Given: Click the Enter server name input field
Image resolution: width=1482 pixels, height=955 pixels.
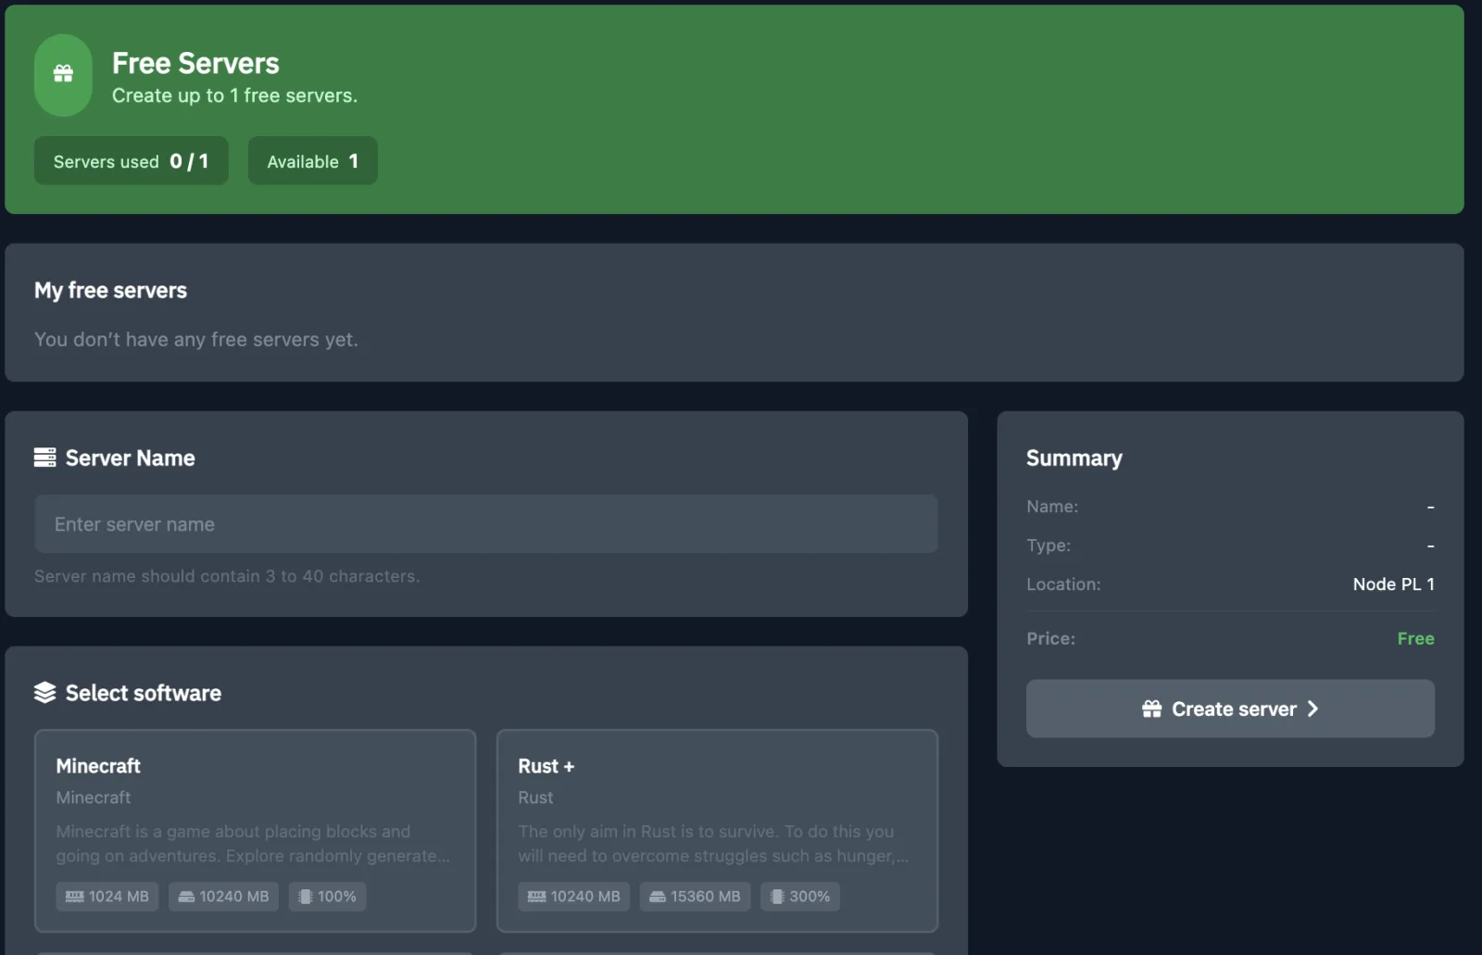Looking at the screenshot, I should pos(485,523).
